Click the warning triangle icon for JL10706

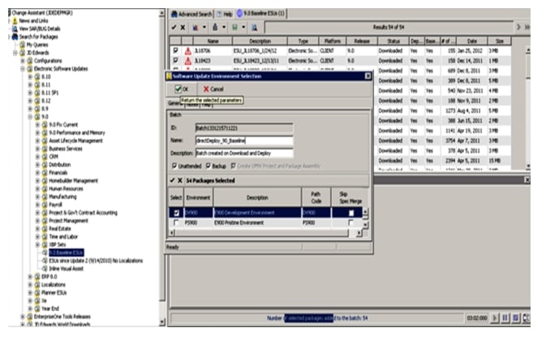(187, 51)
